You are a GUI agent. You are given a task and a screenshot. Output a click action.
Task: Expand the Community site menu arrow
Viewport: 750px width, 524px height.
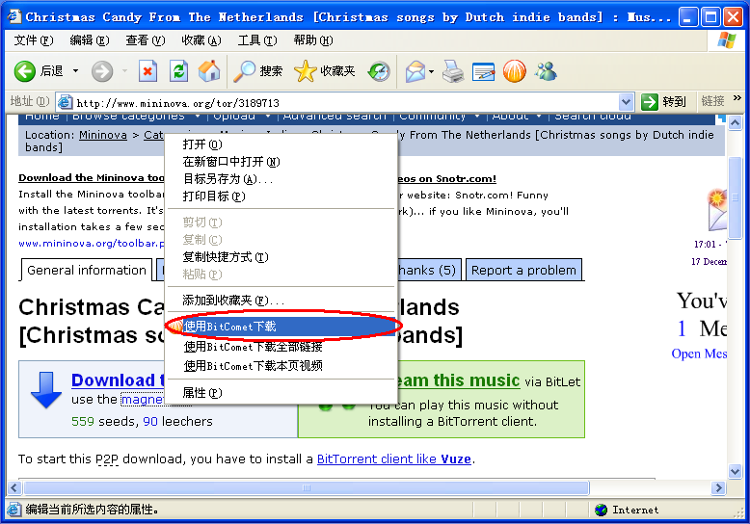(477, 117)
